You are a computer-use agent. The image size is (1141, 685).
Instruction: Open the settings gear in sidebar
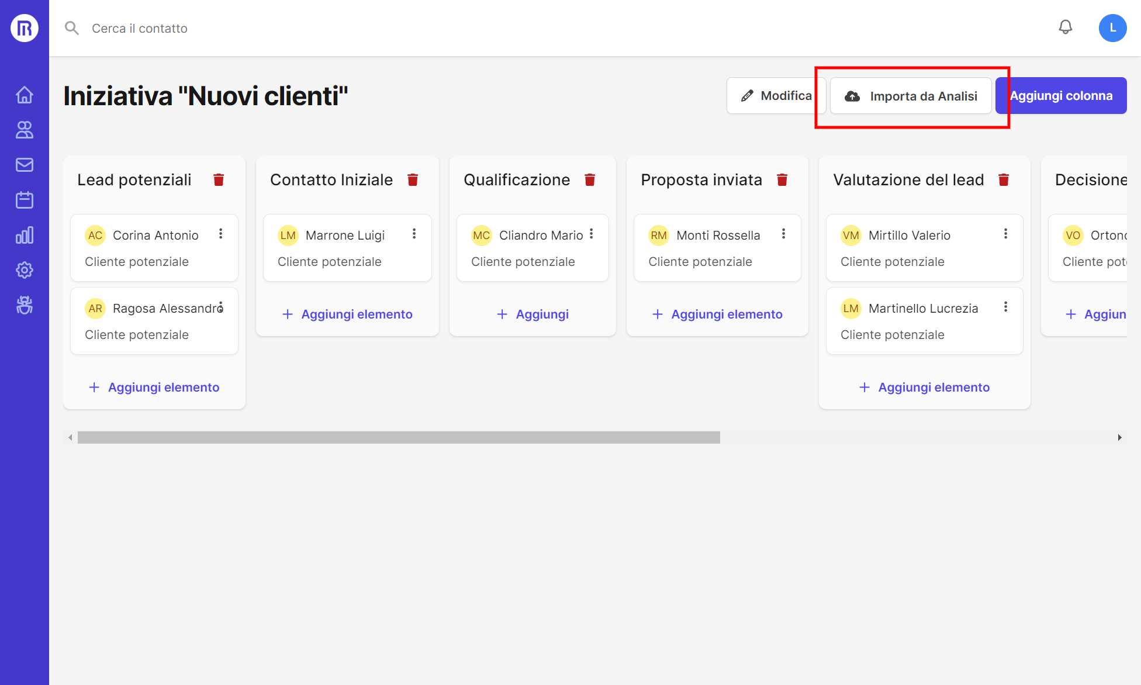(25, 270)
